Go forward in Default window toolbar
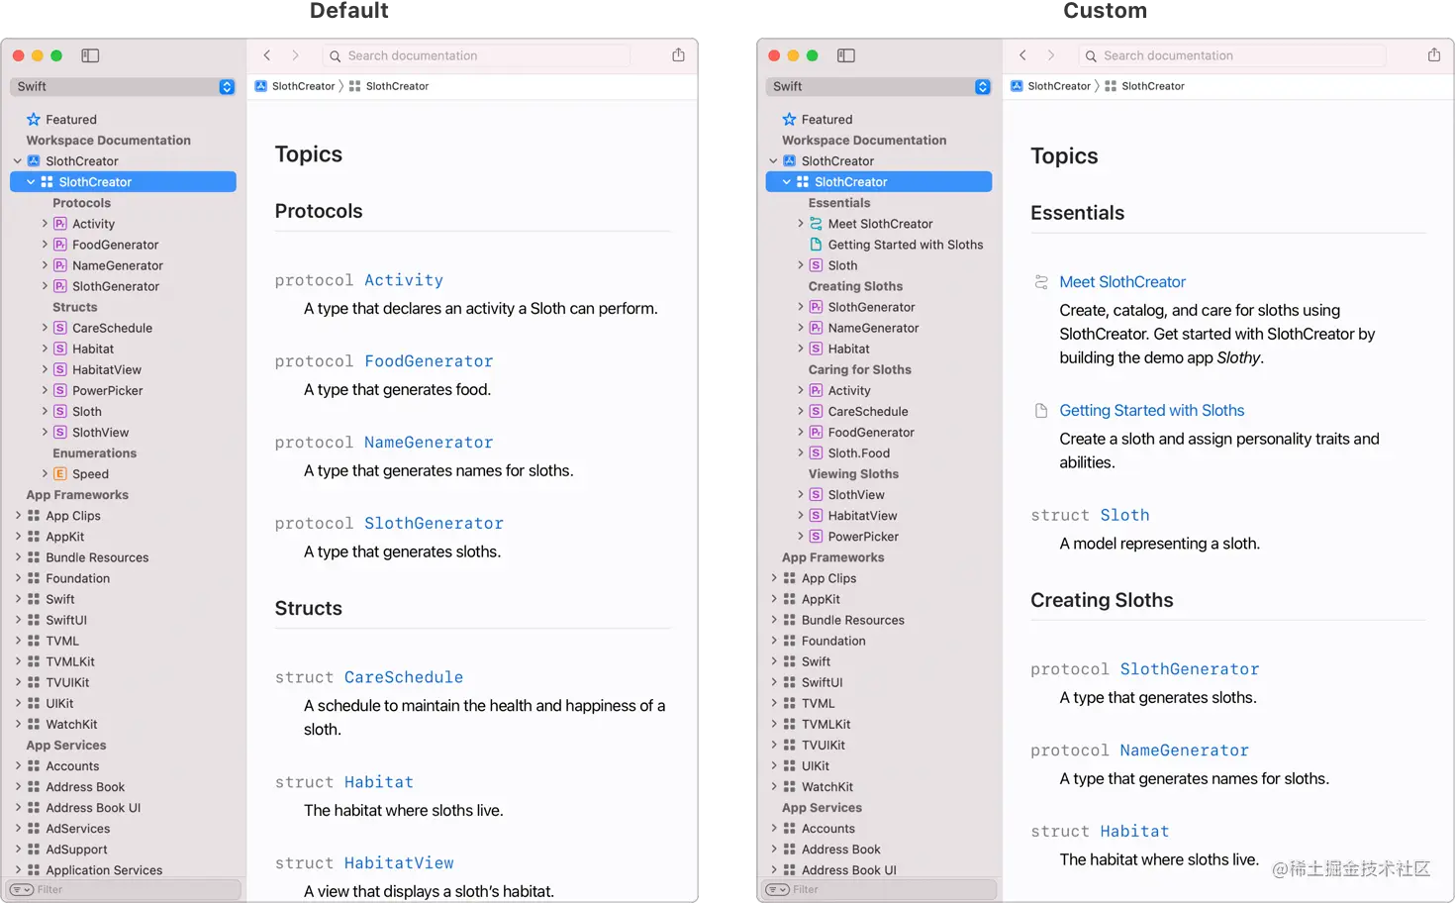Screen dimensions: 1455x903 pos(295,55)
